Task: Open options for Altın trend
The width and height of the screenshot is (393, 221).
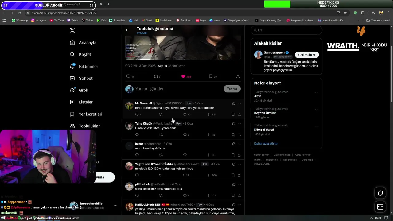Action: (x=317, y=93)
